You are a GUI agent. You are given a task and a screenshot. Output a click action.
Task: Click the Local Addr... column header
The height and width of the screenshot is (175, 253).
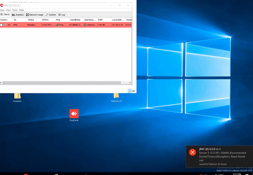118,20
